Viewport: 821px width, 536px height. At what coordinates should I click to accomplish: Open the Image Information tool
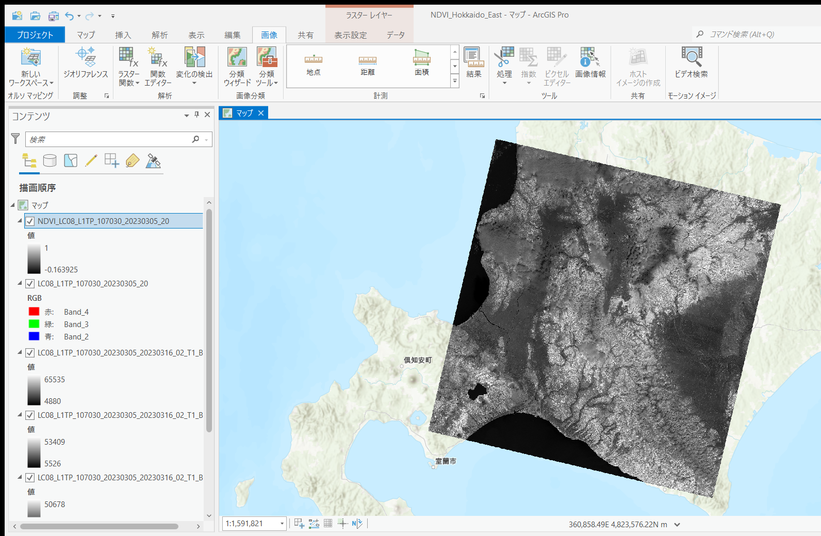pos(590,63)
